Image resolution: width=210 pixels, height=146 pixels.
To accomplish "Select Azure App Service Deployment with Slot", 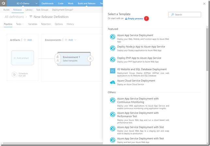I will coord(140,127).
